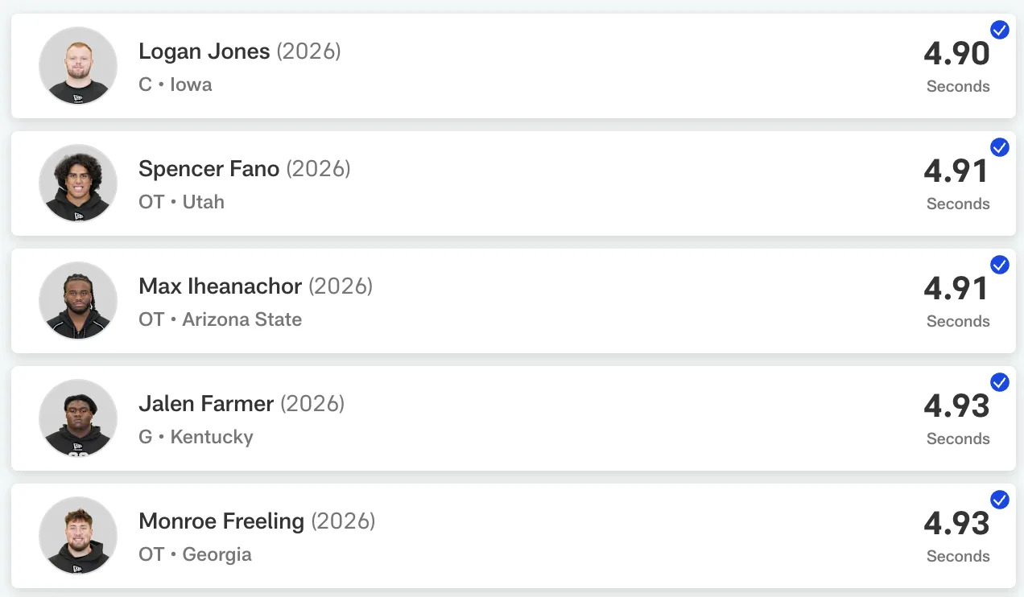The width and height of the screenshot is (1024, 597).
Task: Click Spencer Fano's blue verified badge
Action: click(x=999, y=148)
